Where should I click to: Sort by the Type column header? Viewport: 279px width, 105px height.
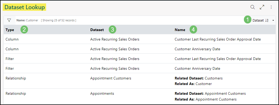point(10,30)
